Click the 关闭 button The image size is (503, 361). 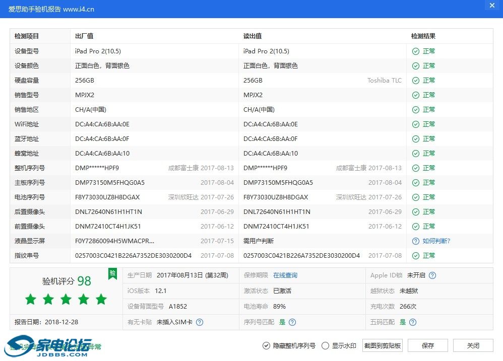[x=473, y=345]
